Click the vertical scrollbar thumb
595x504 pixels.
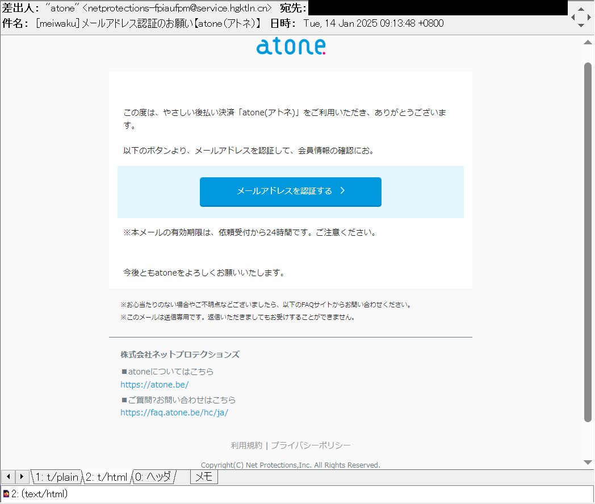click(x=588, y=242)
